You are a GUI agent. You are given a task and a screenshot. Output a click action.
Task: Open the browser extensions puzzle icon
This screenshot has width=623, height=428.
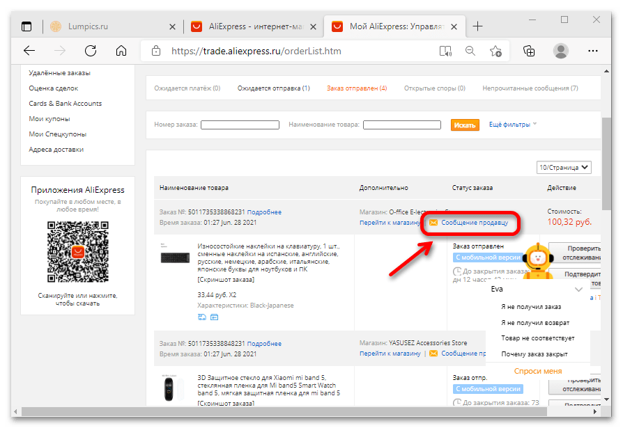528,50
